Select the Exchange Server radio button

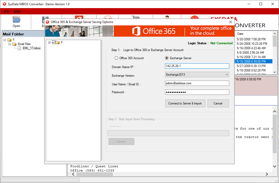pyautogui.click(x=167, y=58)
